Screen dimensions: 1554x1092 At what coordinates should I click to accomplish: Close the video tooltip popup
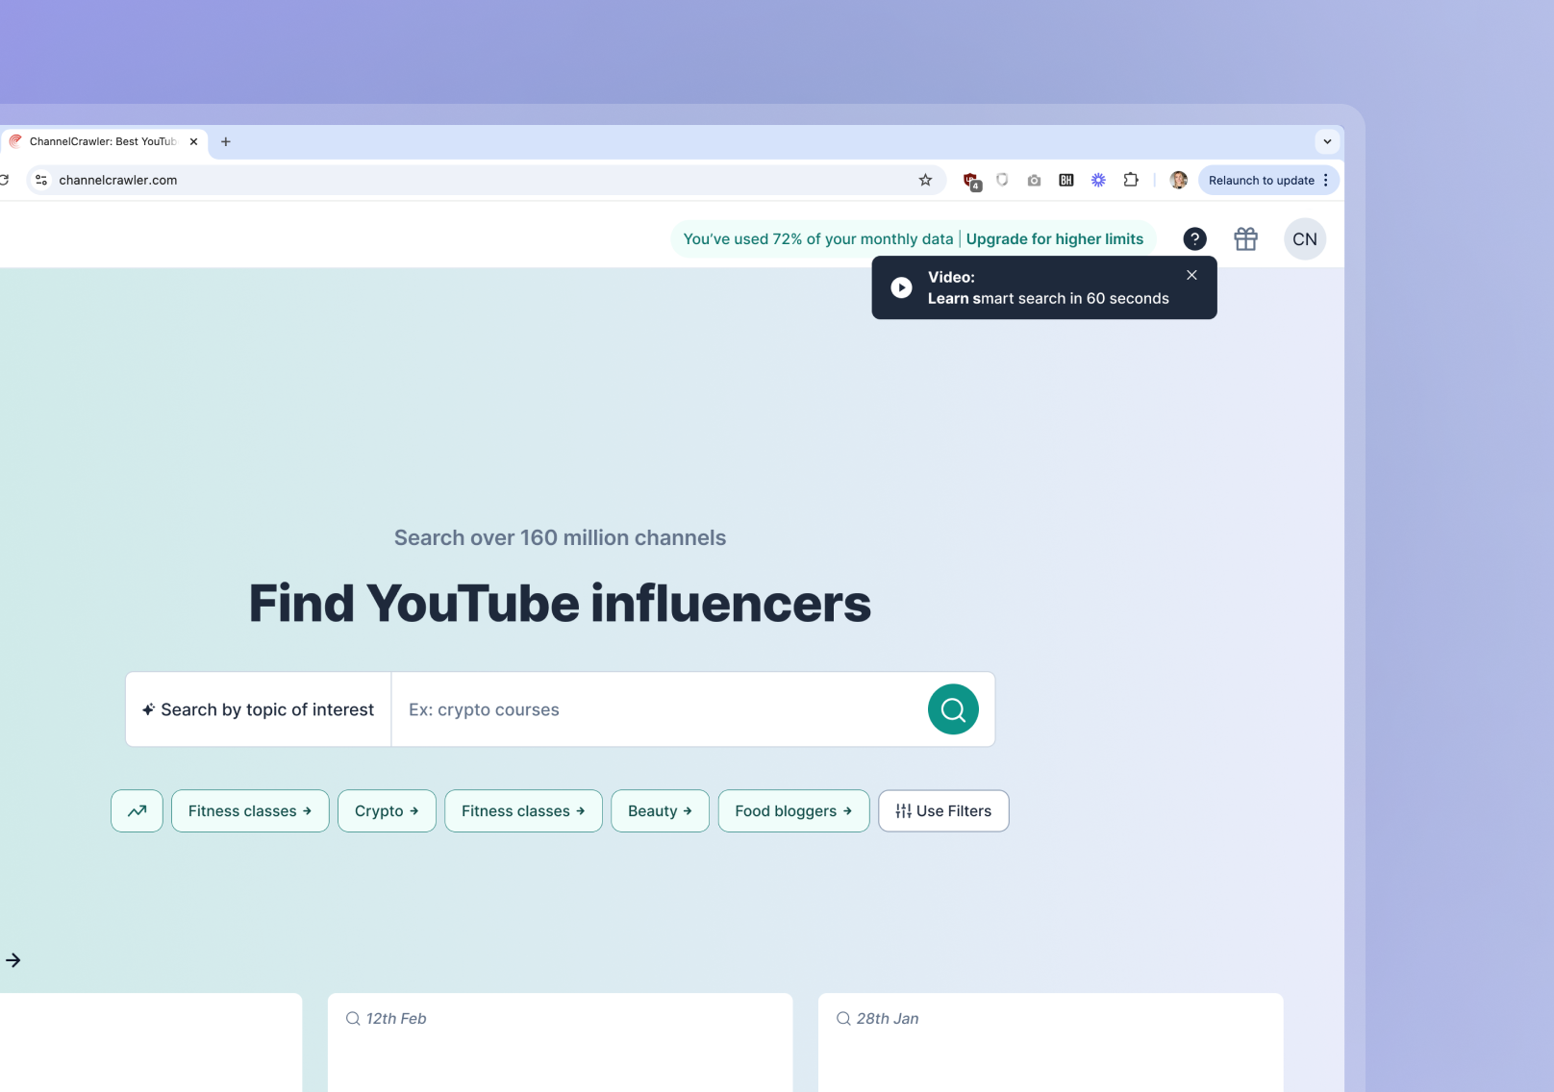1191,275
